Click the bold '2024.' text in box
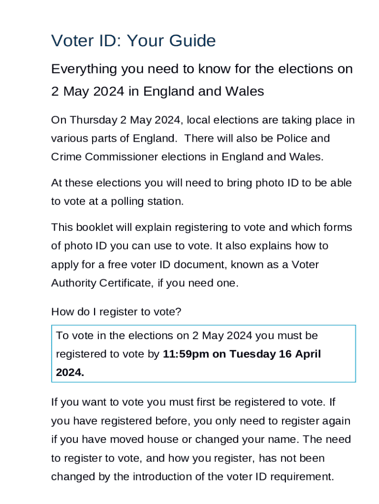Image resolution: width=379 pixels, height=504 pixels. click(70, 373)
